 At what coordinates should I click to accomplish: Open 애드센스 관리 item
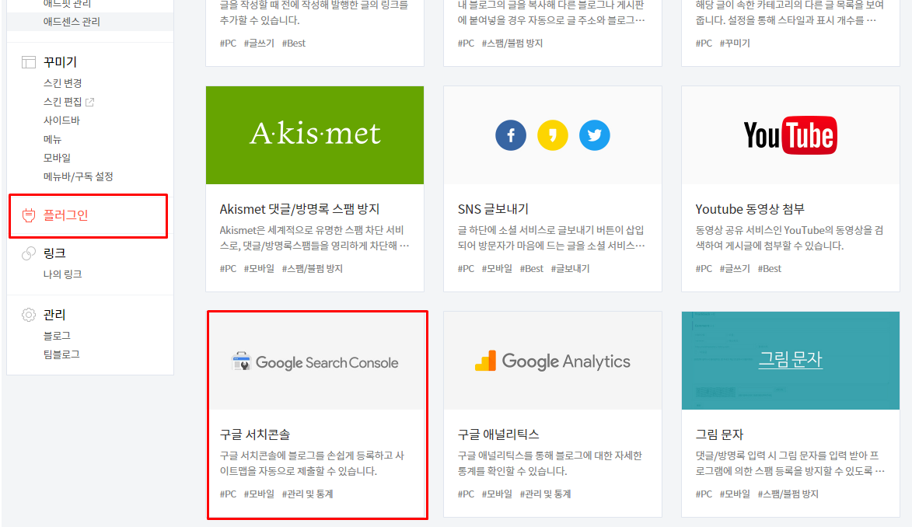tap(72, 22)
